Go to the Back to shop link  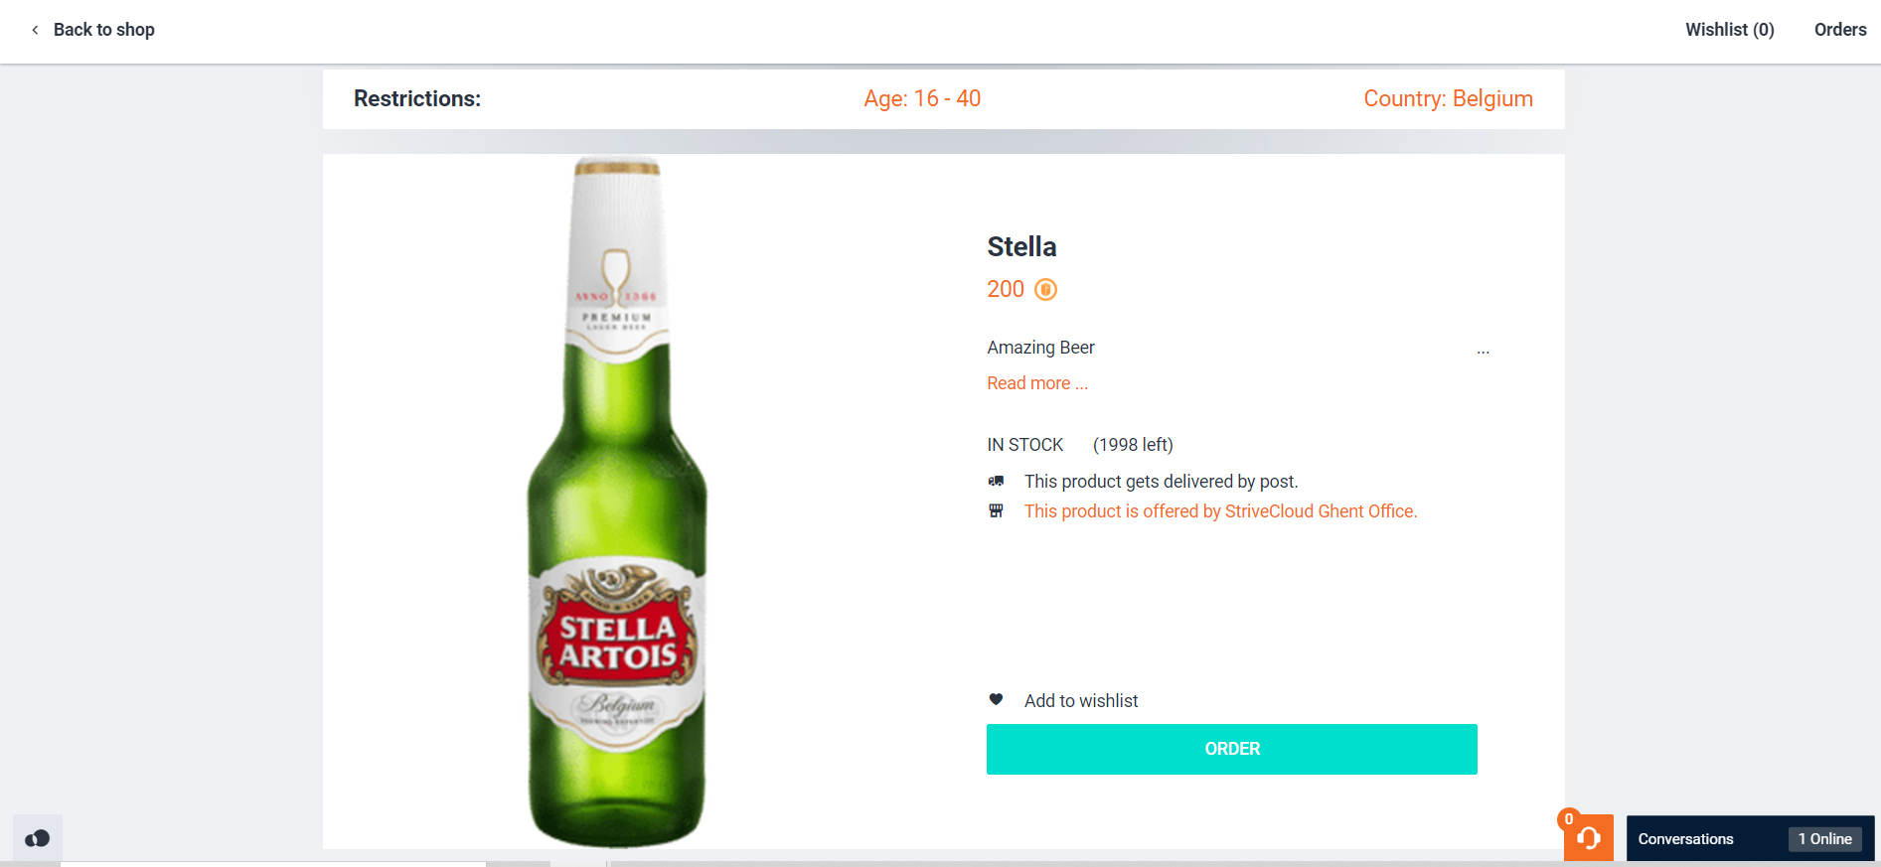[103, 30]
